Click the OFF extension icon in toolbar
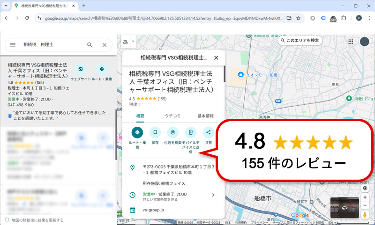Screen dimensions: 375x225 333,19
